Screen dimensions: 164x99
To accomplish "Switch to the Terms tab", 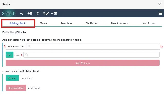I will 43,23.
